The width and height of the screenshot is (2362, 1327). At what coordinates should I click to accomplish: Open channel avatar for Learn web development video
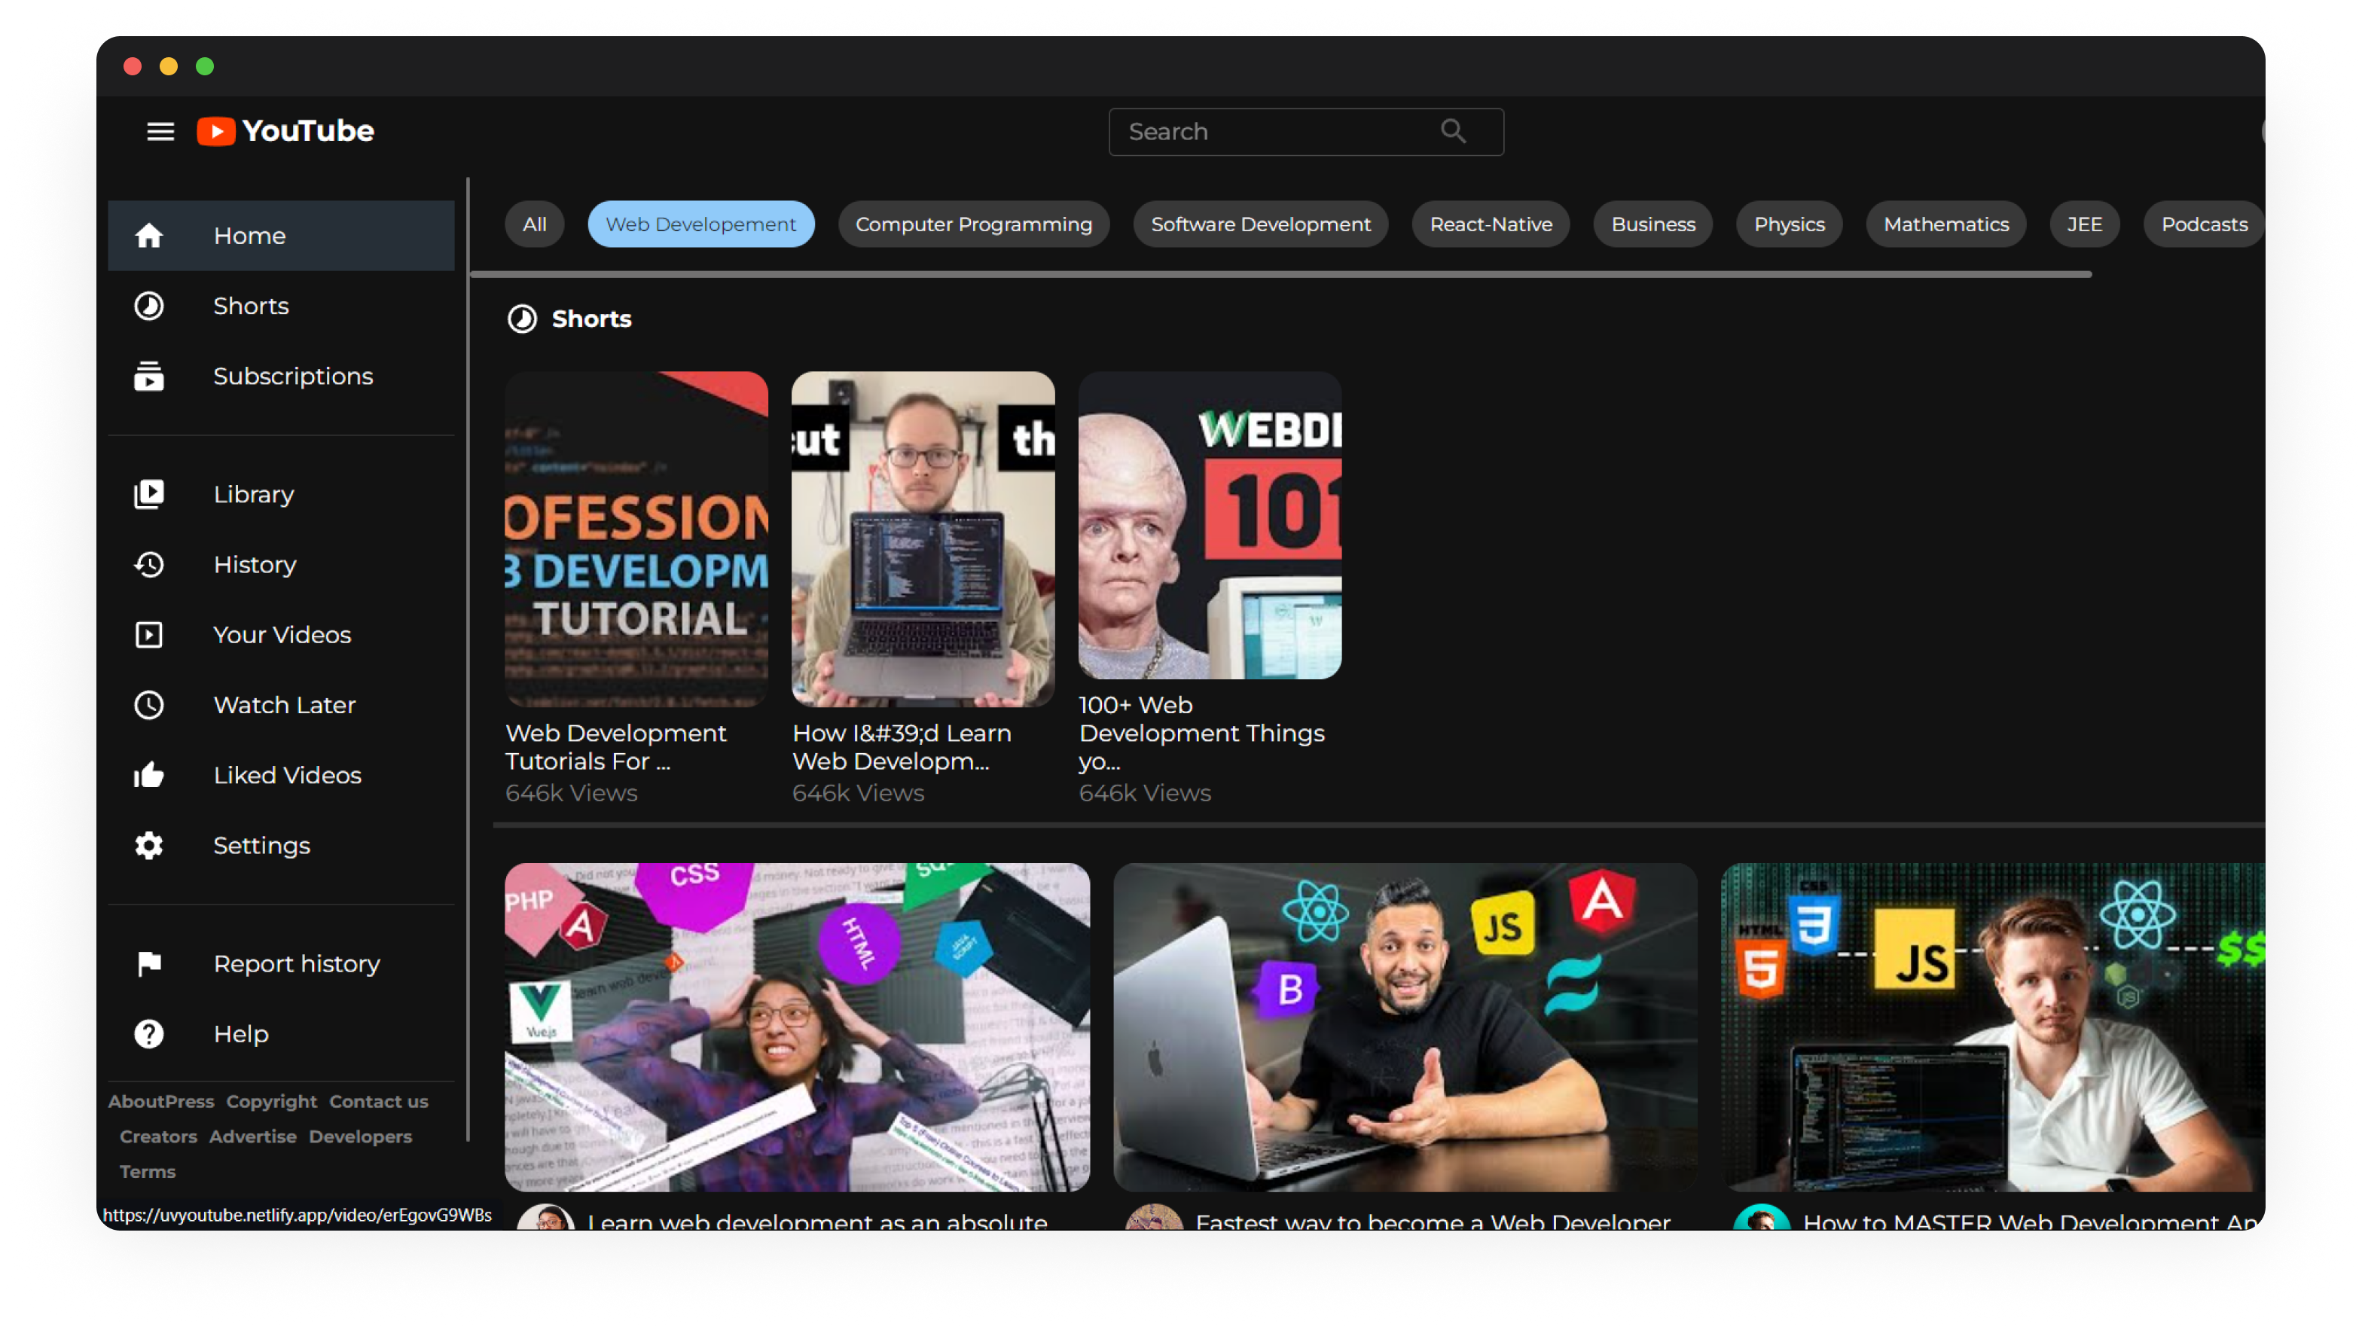click(x=547, y=1217)
